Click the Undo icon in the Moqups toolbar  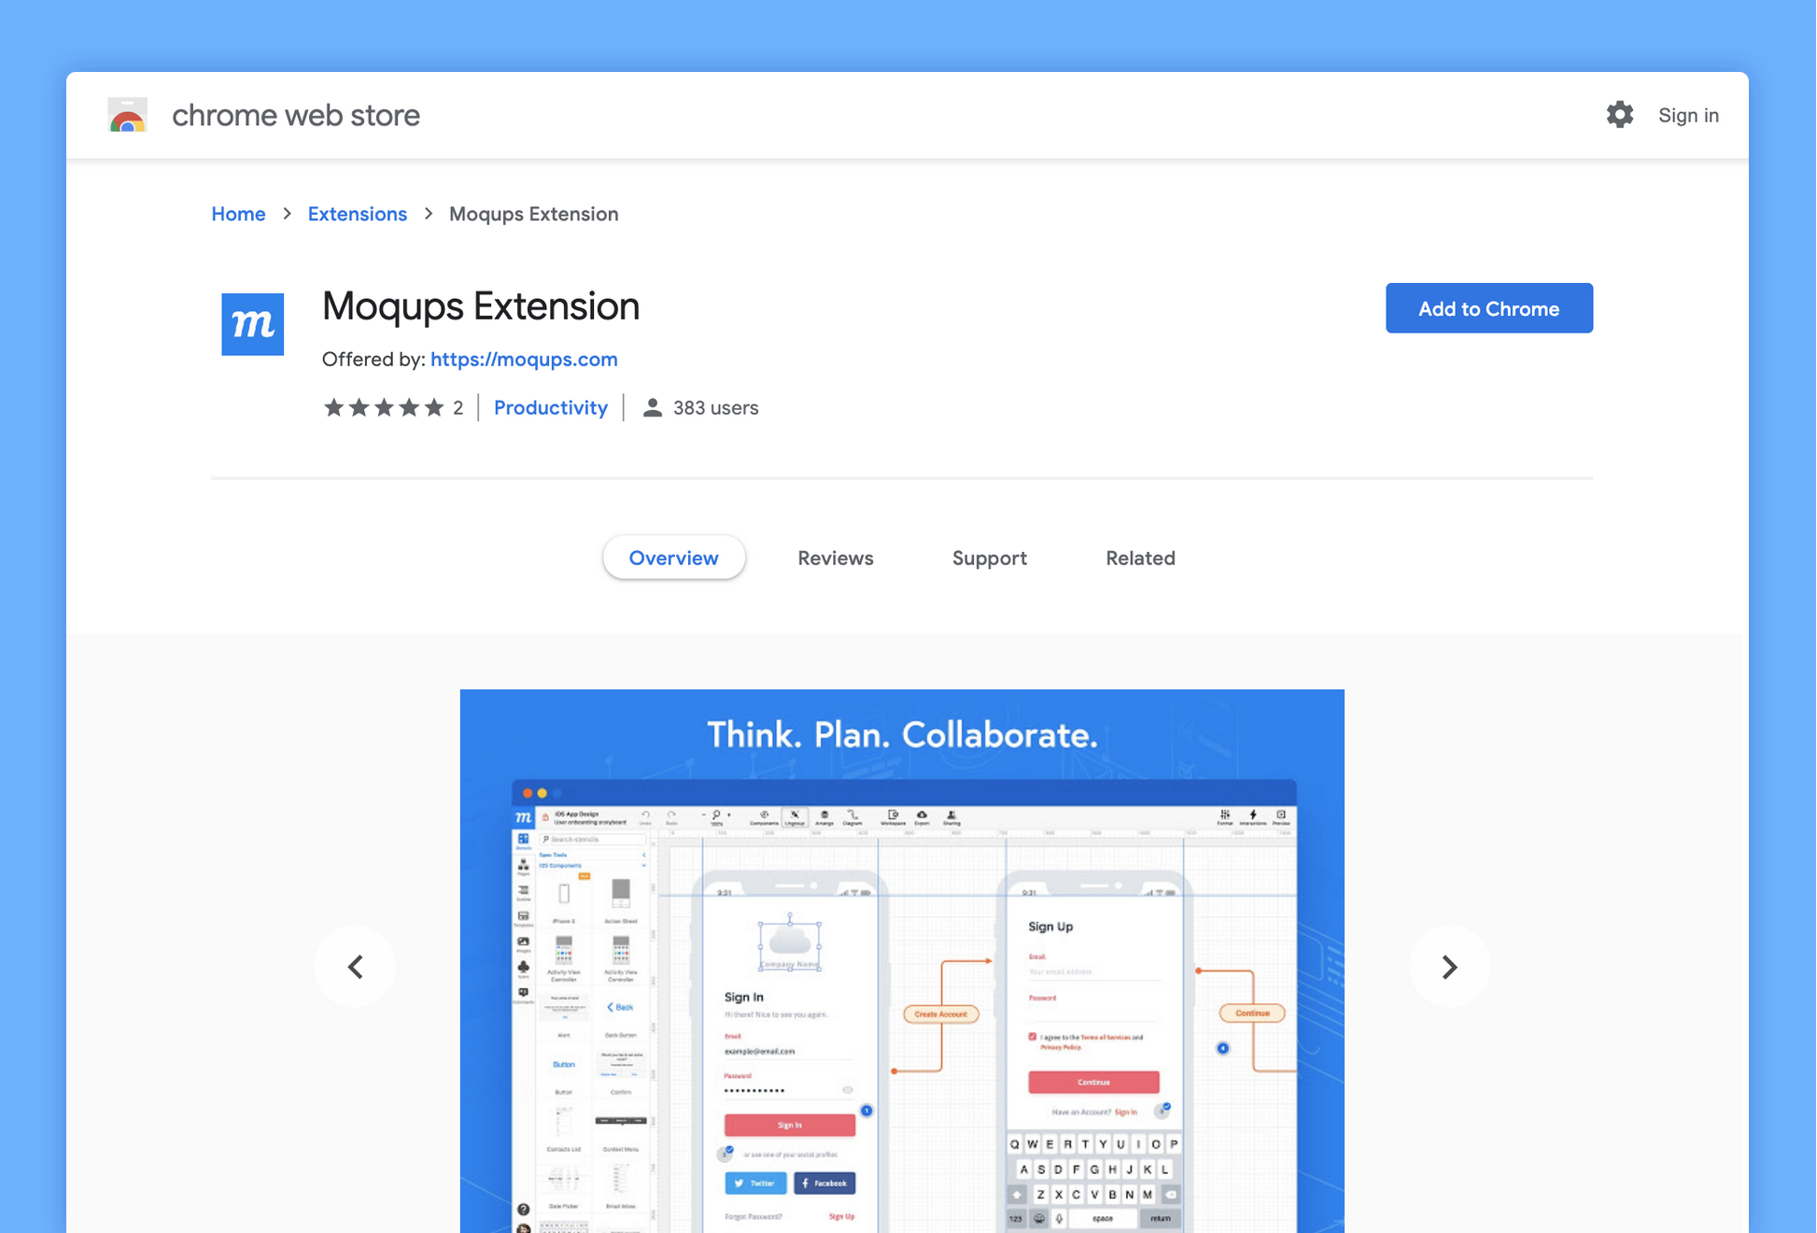[646, 815]
